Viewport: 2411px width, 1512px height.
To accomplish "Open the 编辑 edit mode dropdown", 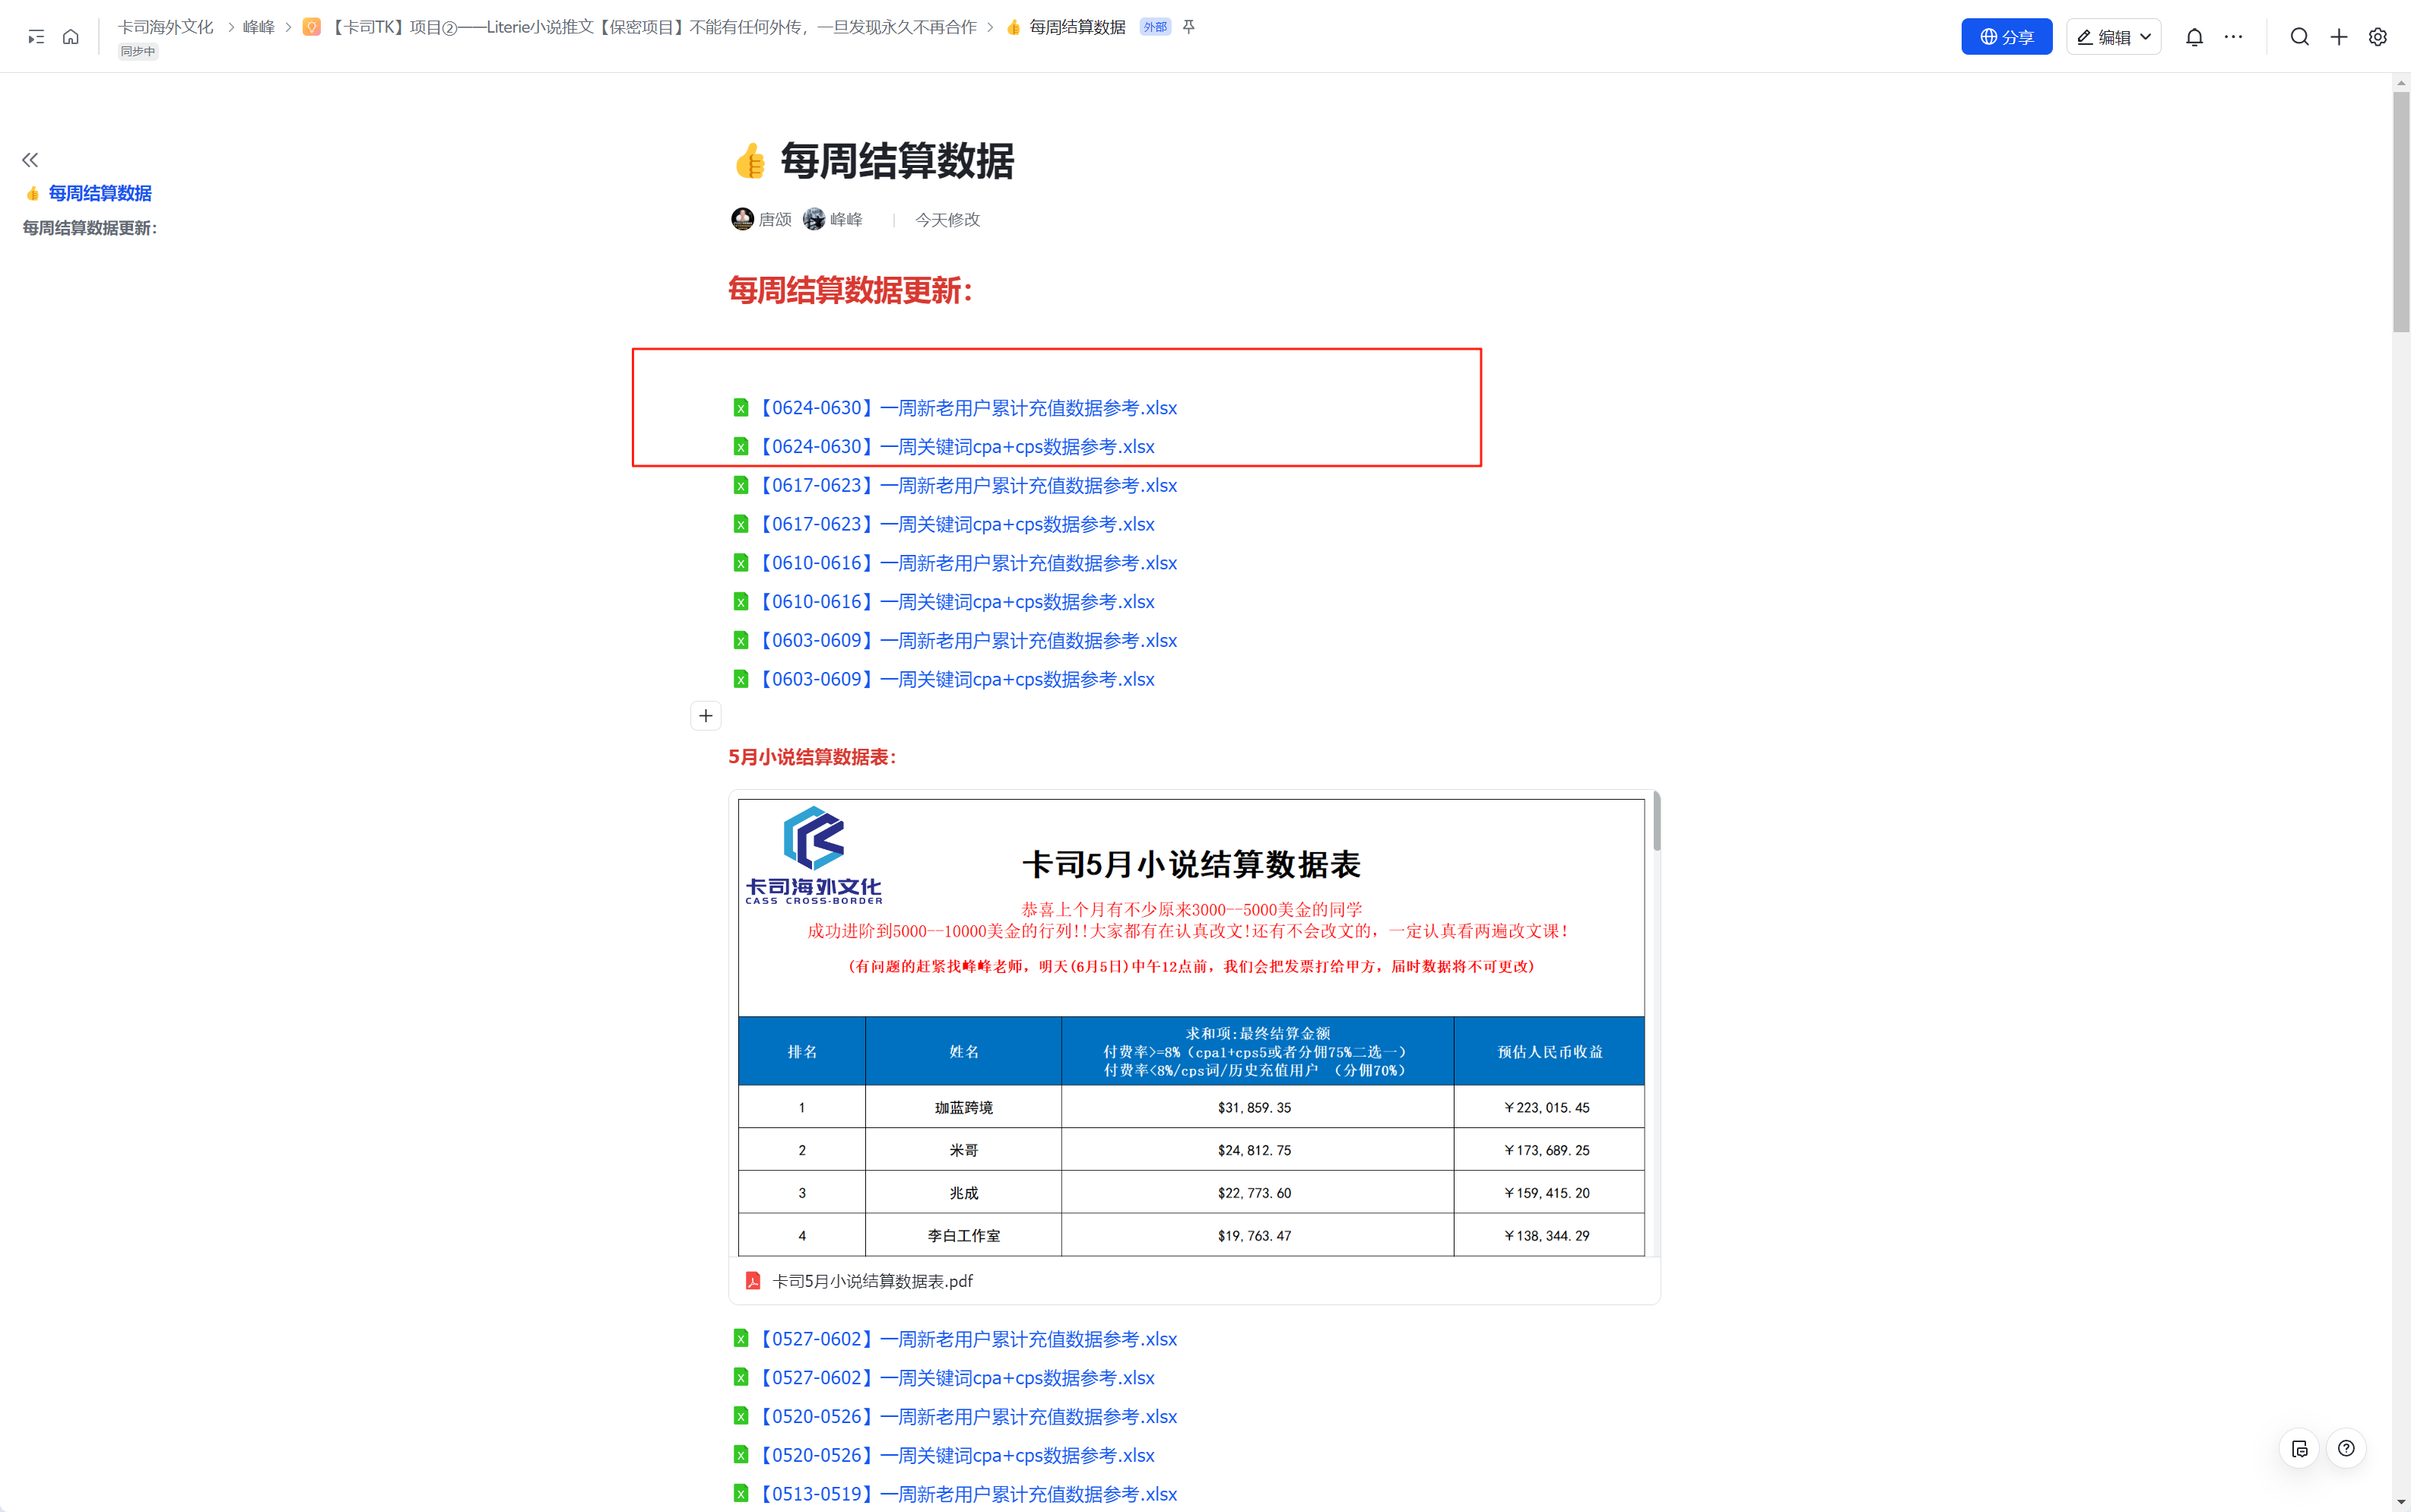I will click(x=2113, y=37).
